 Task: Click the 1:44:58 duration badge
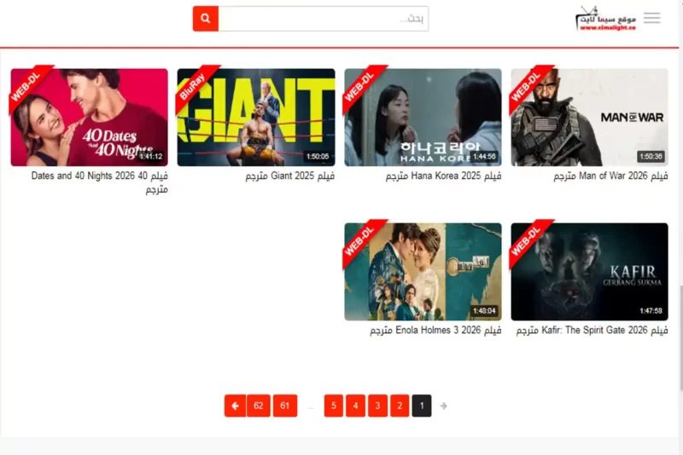point(484,157)
